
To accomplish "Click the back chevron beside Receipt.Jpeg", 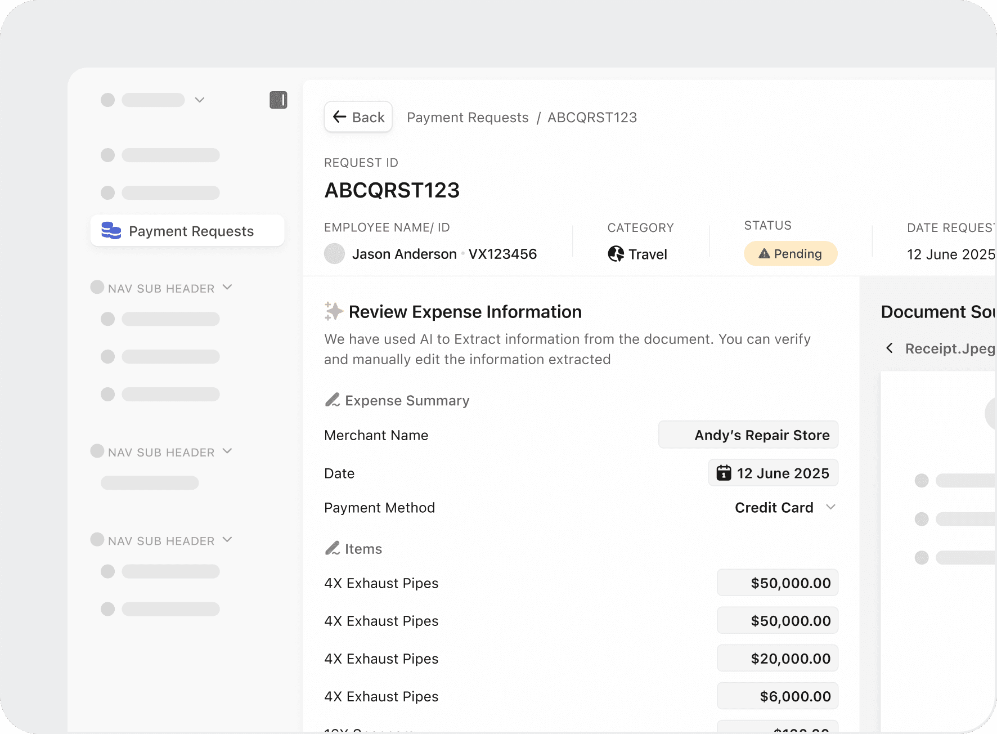I will coord(890,348).
